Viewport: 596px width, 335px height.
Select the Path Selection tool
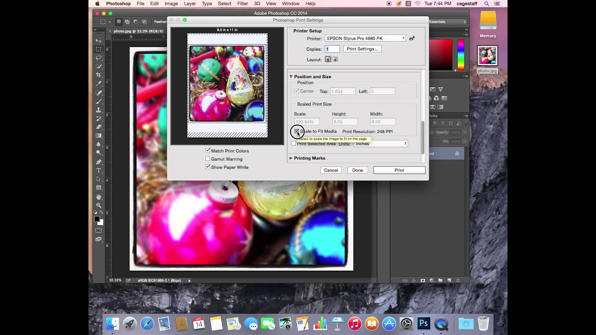(99, 179)
